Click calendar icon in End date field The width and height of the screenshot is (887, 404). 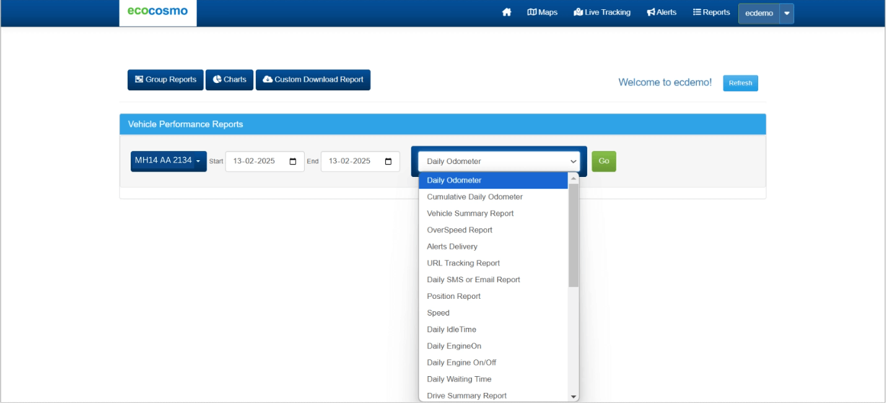(x=388, y=161)
